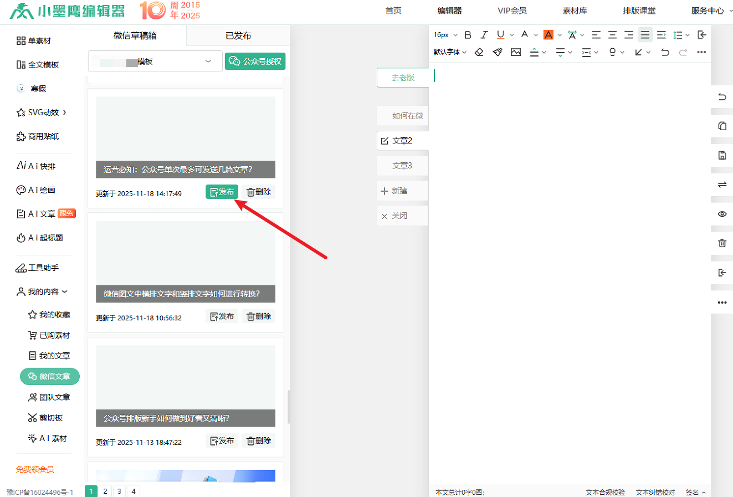The width and height of the screenshot is (733, 497).
Task: Switch to the 已发布 tab
Action: [238, 35]
